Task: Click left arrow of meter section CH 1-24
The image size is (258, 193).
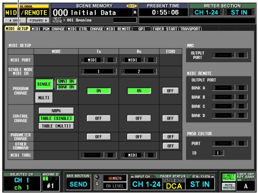Action: click(192, 13)
